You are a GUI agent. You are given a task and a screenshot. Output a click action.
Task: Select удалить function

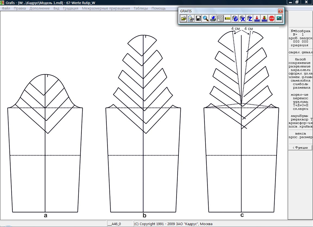[301, 102]
